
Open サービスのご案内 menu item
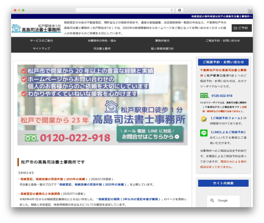click(x=41, y=41)
